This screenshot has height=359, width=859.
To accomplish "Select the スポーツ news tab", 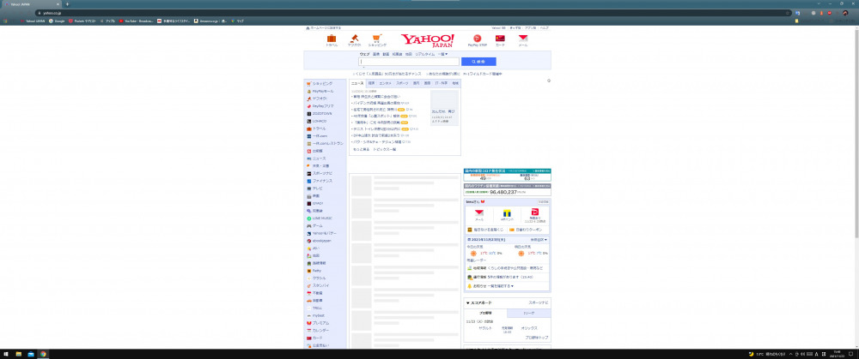I will 402,83.
